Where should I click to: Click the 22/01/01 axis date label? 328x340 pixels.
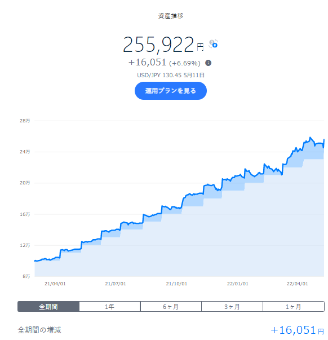click(x=238, y=284)
